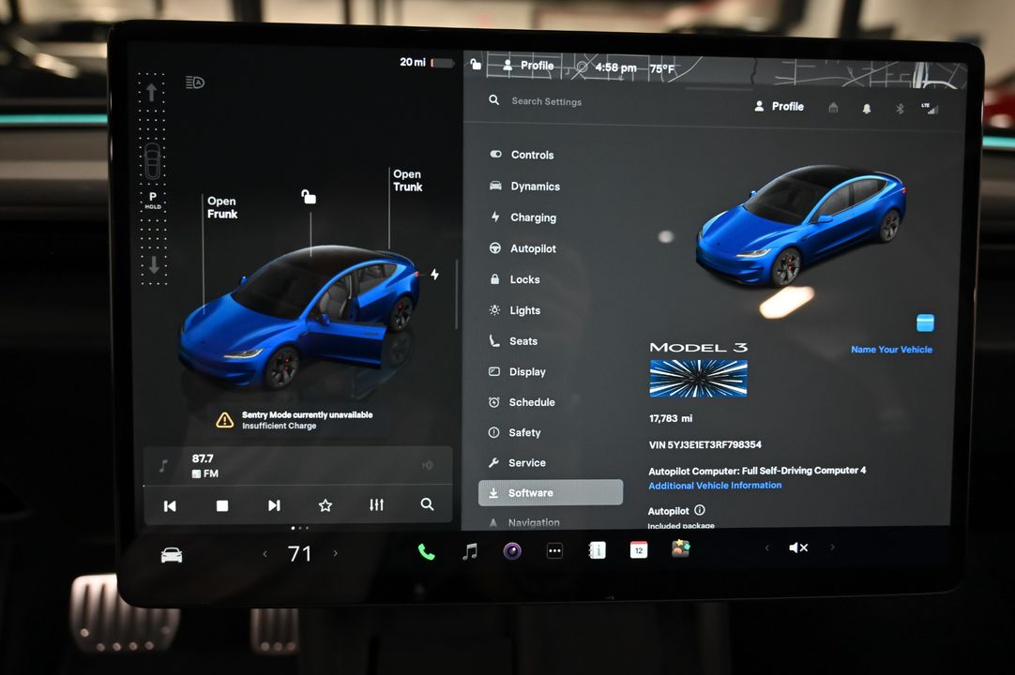Open the Service settings menu
The height and width of the screenshot is (675, 1015).
tap(517, 463)
